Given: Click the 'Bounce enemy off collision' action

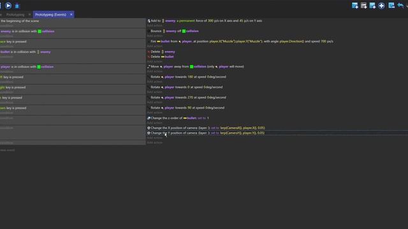Looking at the screenshot, I should coord(173,31).
